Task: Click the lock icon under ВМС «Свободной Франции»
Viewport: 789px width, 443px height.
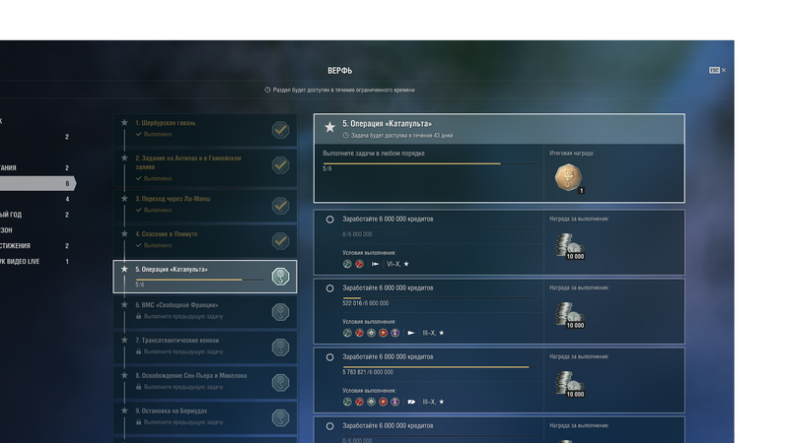Action: [138, 316]
